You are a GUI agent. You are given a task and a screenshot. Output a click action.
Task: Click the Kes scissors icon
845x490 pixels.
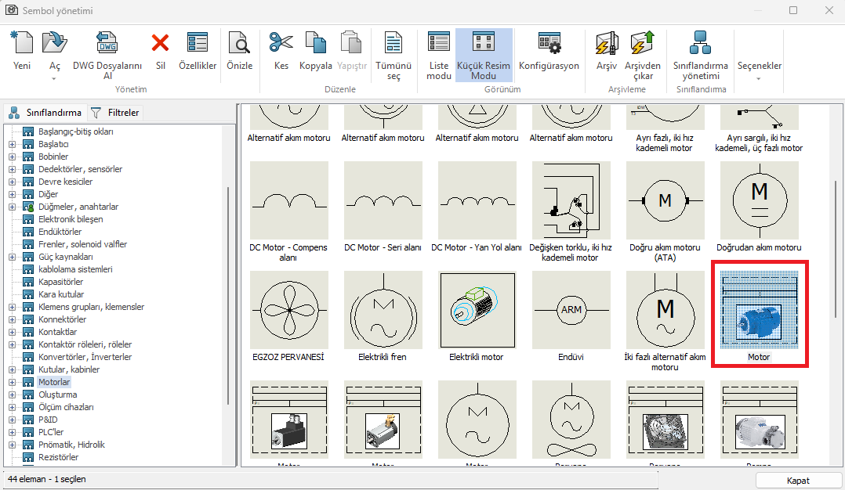(281, 44)
